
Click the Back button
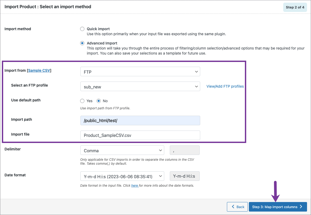[x=237, y=207]
